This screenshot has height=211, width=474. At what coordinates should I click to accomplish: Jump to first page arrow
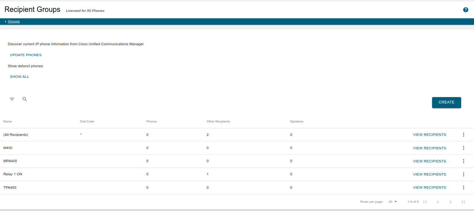pos(425,202)
